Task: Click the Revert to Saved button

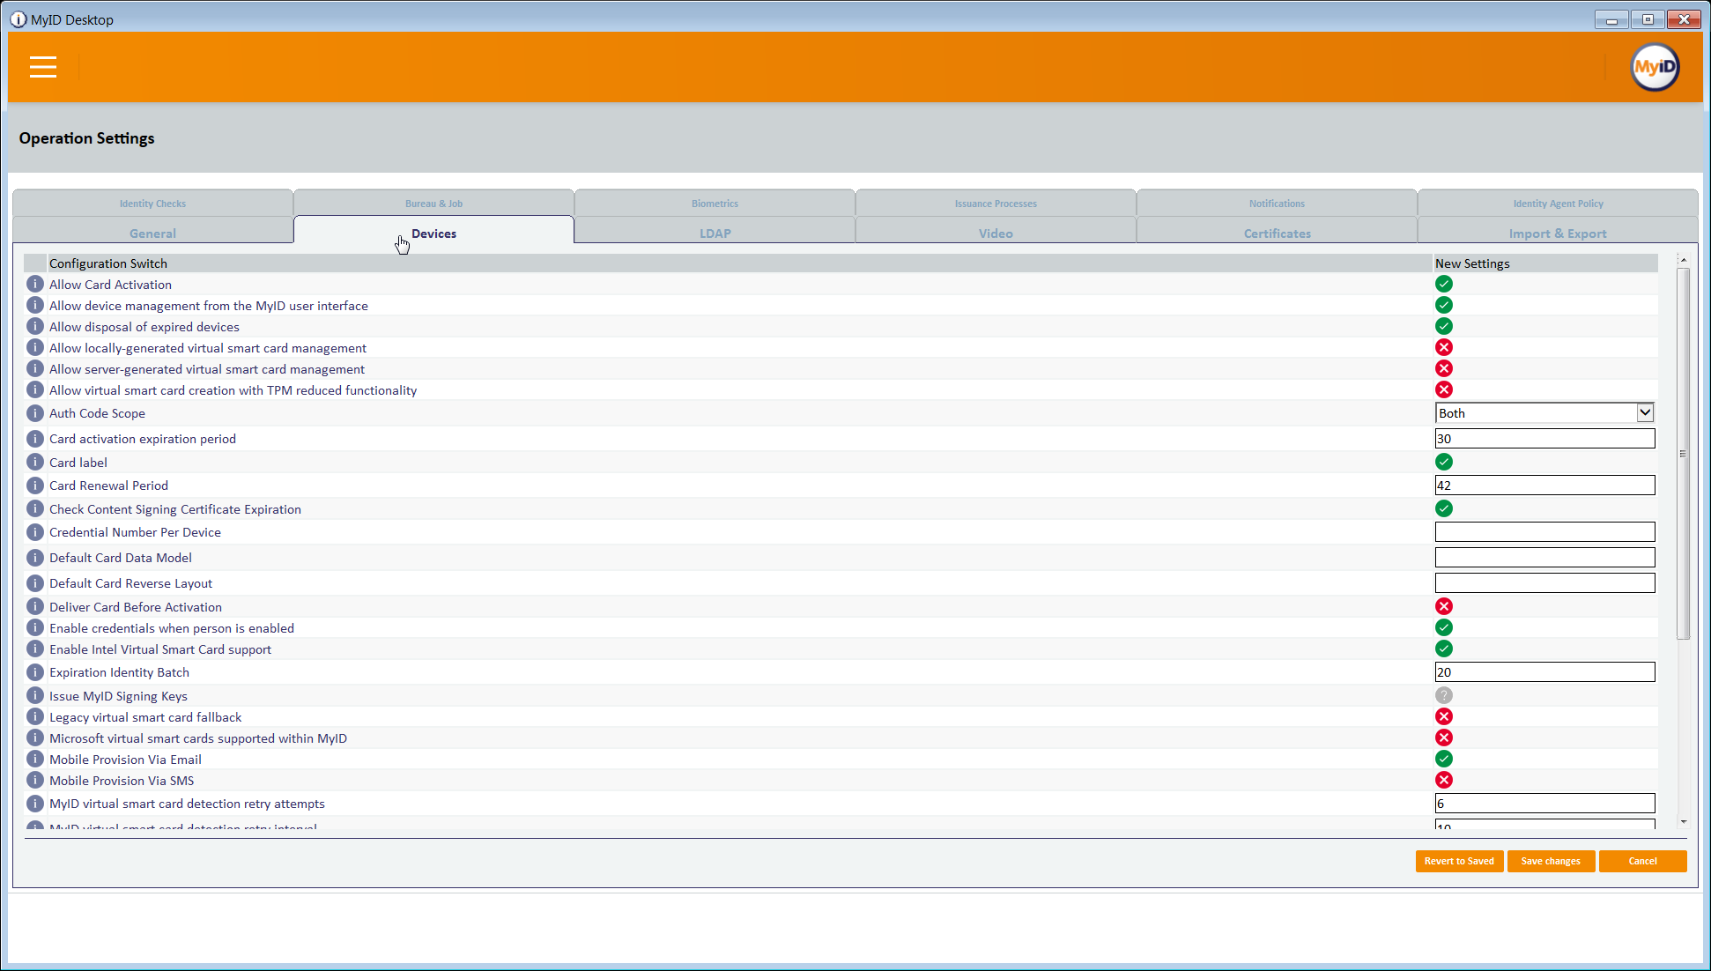Action: [x=1458, y=861]
